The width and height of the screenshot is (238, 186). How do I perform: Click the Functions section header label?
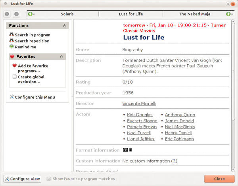(x=19, y=26)
